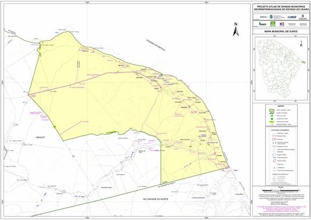
Task: Click the highlighted Icapuí area in the inset map
Action: tap(303, 62)
